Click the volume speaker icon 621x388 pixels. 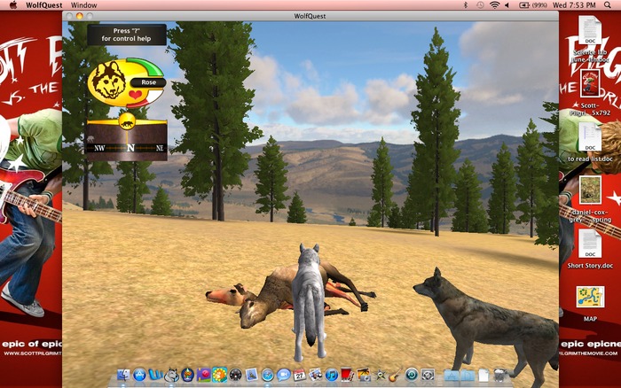pos(507,5)
